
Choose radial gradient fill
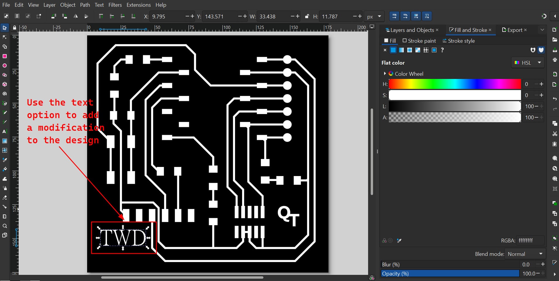410,50
